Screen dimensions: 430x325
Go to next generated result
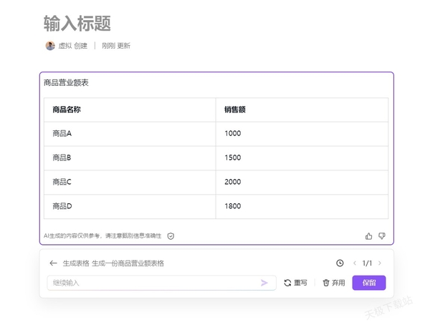pyautogui.click(x=380, y=263)
